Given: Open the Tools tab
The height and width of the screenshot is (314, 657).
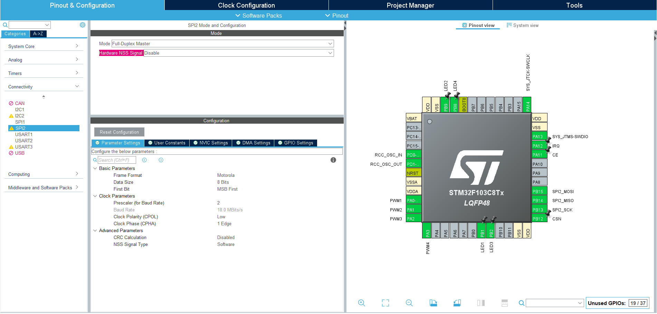Looking at the screenshot, I should [x=574, y=5].
